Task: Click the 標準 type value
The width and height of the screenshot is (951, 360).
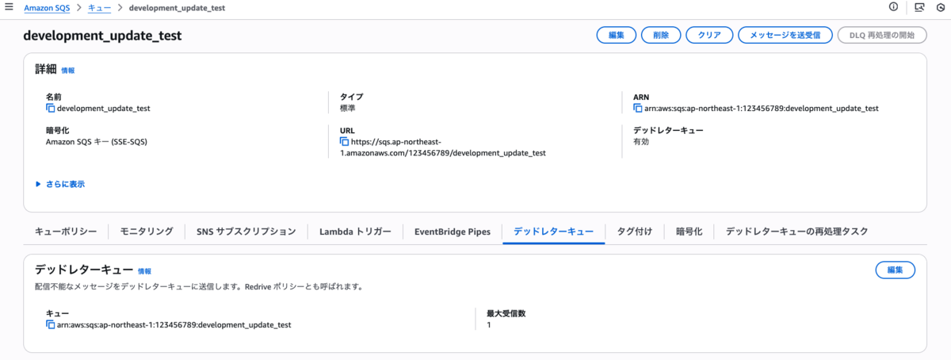Action: (347, 109)
